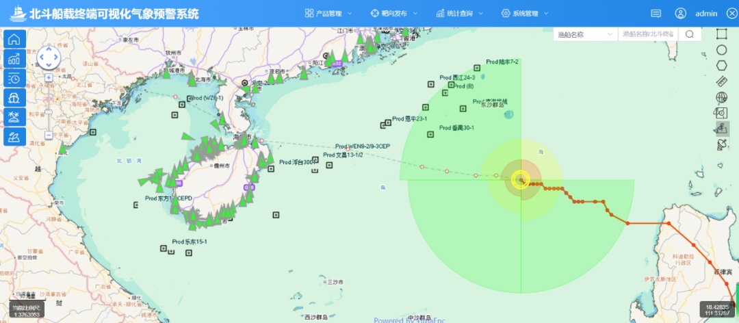Open the messages icon in header
The image size is (739, 323).
tap(656, 13)
